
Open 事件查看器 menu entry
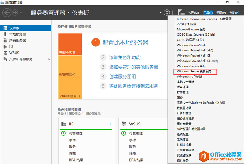(184, 124)
